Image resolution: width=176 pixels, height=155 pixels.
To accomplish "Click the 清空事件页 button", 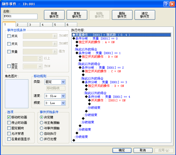I will tap(145, 15).
